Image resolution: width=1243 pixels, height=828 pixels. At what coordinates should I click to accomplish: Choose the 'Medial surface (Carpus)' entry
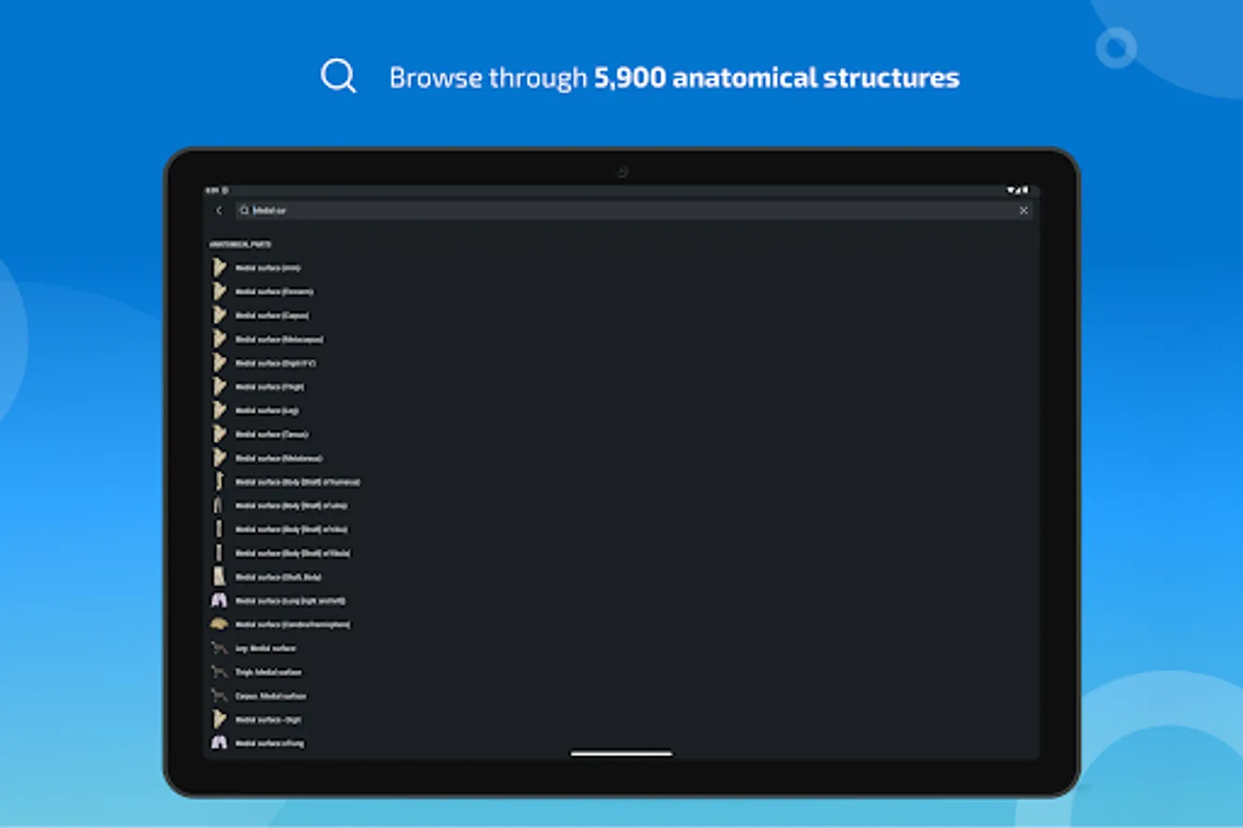(272, 316)
